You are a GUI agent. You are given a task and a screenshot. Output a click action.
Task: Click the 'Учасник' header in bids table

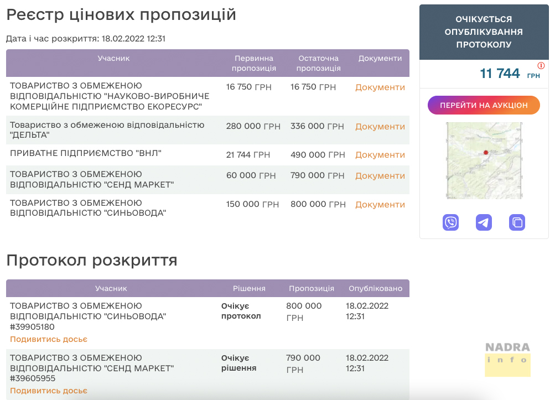113,58
